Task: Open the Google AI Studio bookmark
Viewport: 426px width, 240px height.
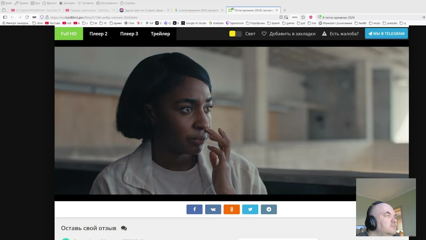Action: (x=194, y=23)
